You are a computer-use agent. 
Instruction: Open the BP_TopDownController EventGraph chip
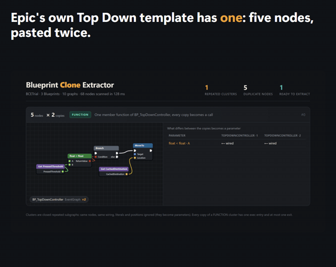[x=59, y=199]
